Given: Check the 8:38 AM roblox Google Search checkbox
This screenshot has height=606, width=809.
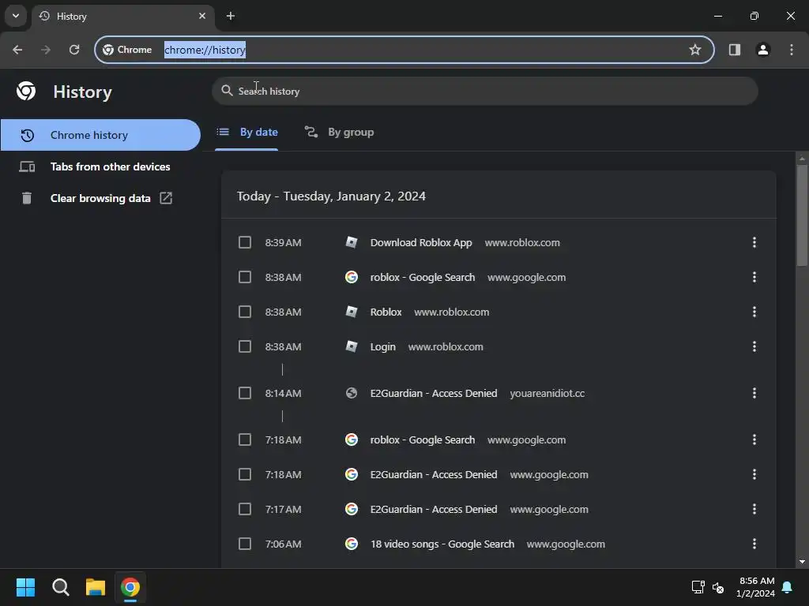Looking at the screenshot, I should (245, 277).
